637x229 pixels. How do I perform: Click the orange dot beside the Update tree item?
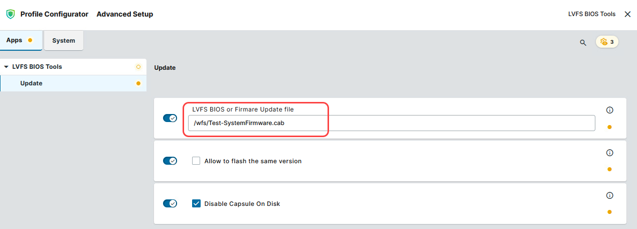tap(138, 83)
